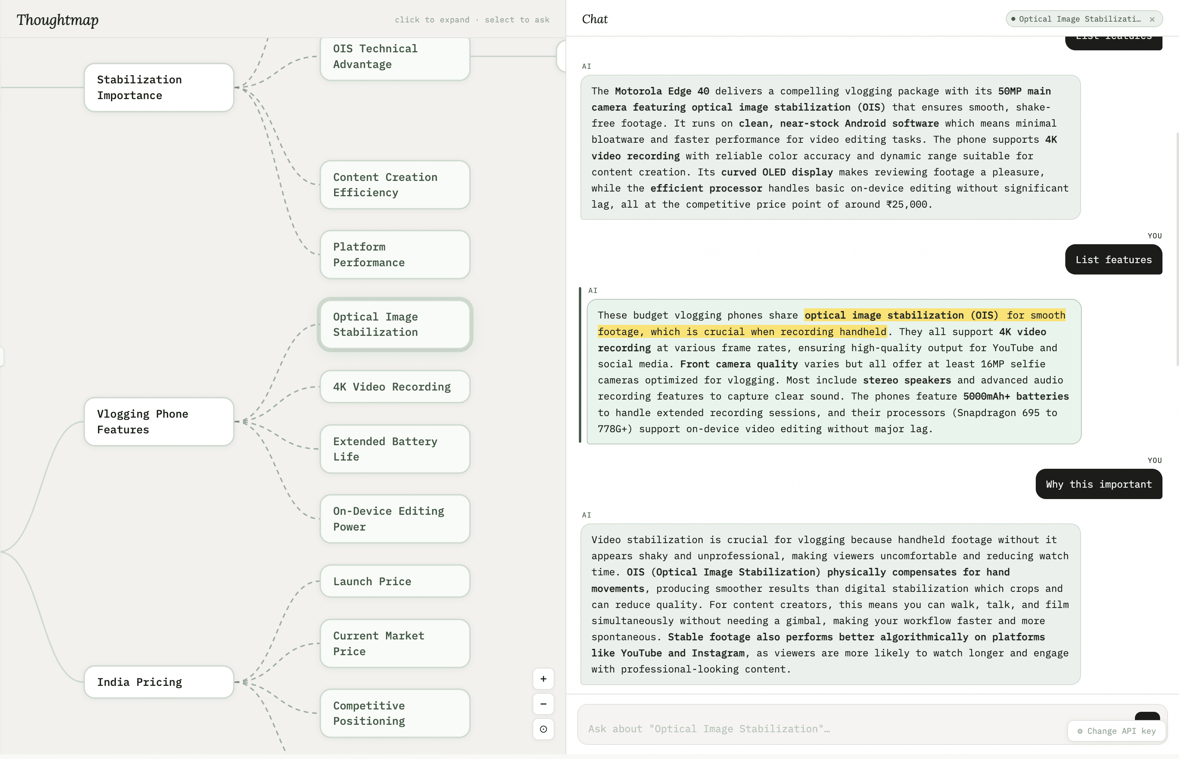The height and width of the screenshot is (759, 1179).
Task: Open the Platform Performance node
Action: (x=394, y=254)
